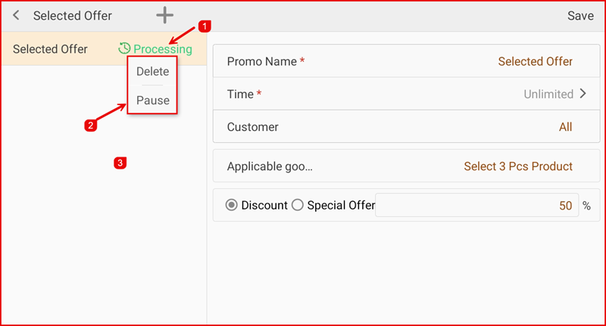Click the Processing clock icon
606x326 pixels.
pyautogui.click(x=125, y=49)
